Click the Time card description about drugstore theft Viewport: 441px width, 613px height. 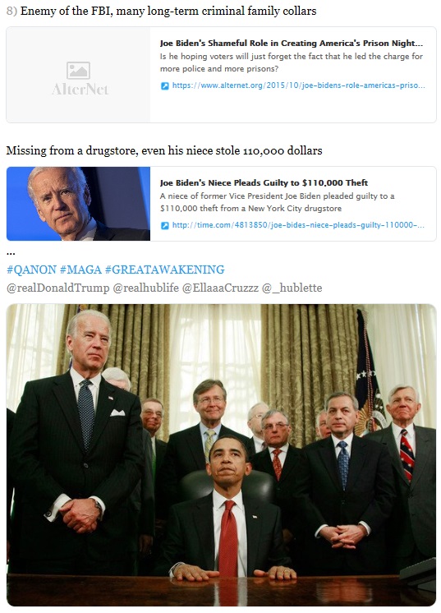(277, 202)
